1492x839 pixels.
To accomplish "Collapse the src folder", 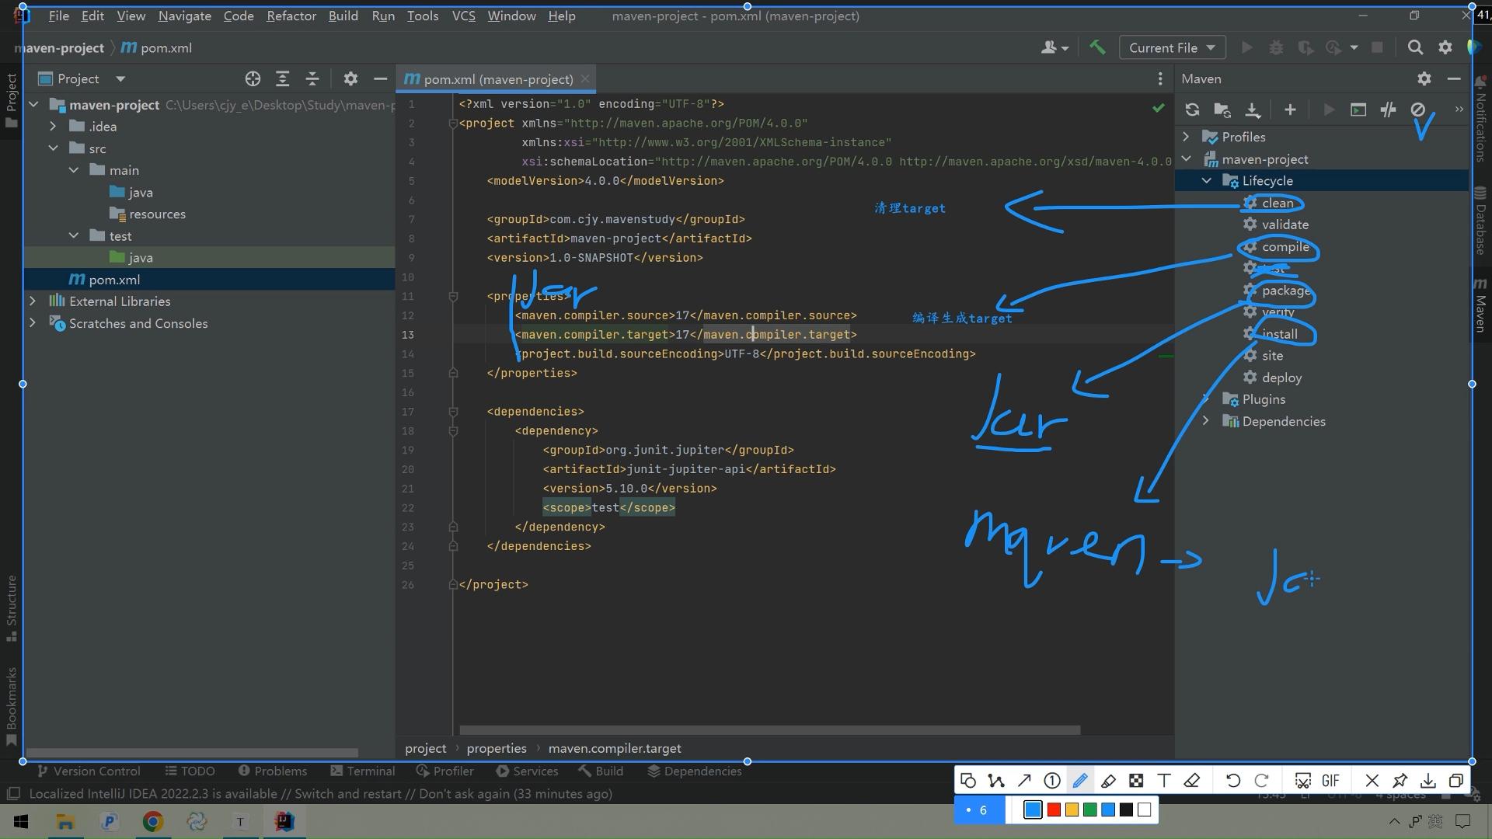I will pyautogui.click(x=53, y=148).
